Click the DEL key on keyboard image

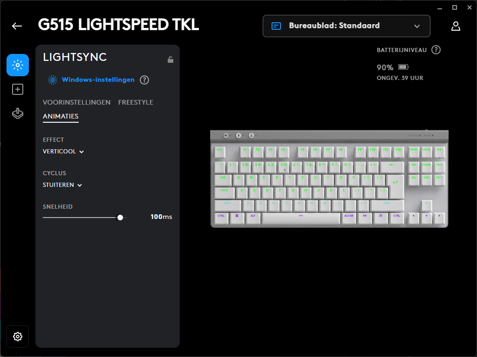(414, 179)
